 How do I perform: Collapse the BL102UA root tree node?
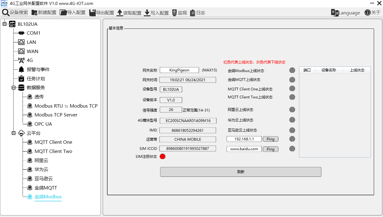tap(4, 24)
